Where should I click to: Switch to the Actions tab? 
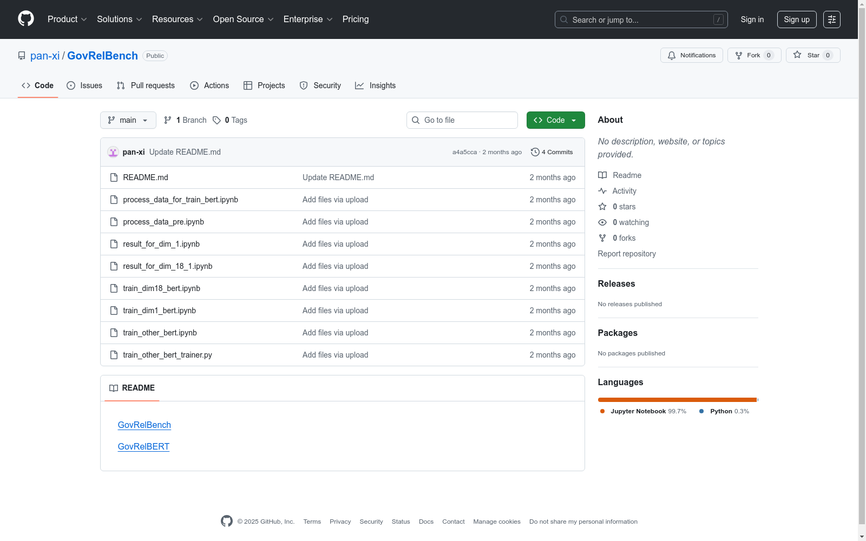209,85
